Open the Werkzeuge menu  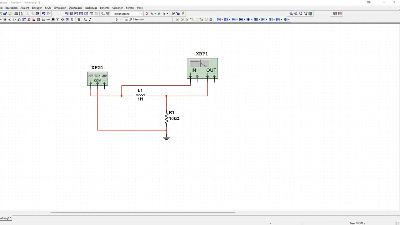point(91,8)
